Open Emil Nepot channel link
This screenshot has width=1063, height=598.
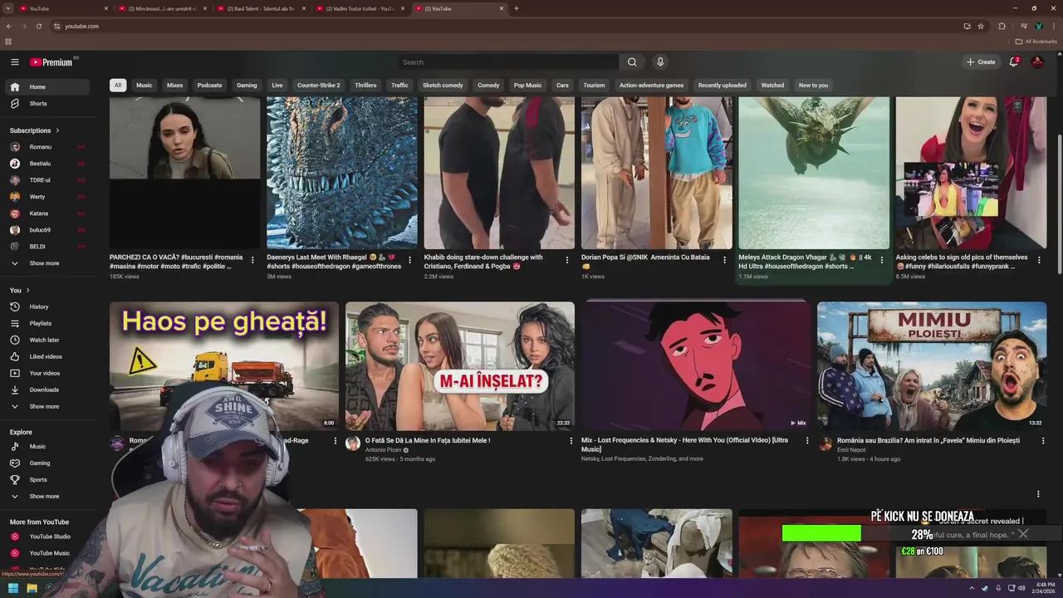[x=853, y=449]
